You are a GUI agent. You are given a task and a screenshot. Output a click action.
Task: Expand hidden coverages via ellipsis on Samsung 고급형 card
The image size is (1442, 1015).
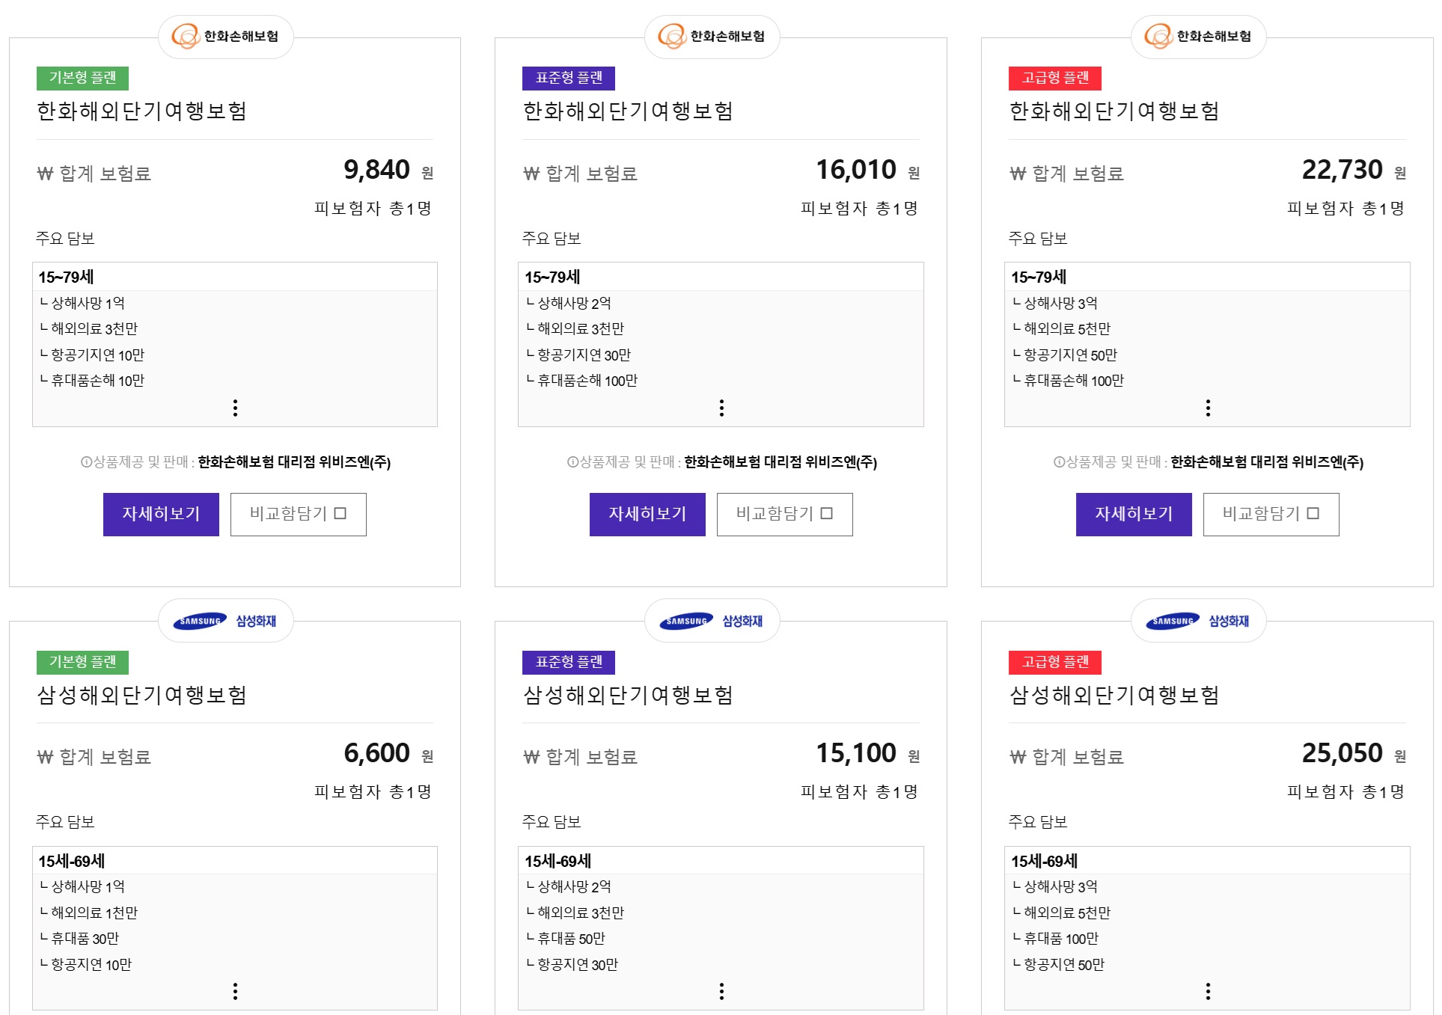pos(1208,993)
